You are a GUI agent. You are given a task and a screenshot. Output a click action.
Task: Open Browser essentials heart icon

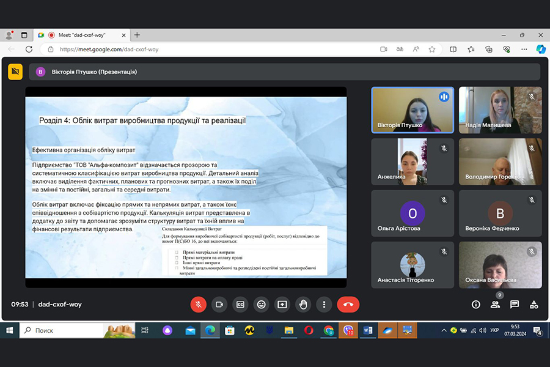(506, 49)
